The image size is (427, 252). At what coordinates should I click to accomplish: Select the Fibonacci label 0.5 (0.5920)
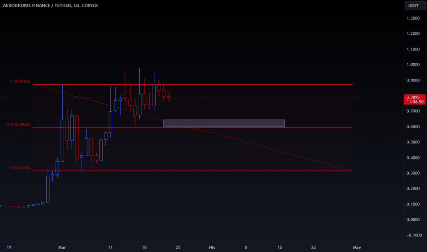[19, 124]
